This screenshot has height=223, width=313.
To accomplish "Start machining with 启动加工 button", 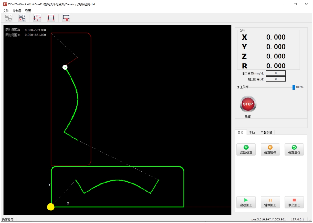I will click(x=246, y=202).
